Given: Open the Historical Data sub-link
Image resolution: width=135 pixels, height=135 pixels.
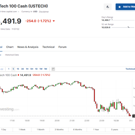Looking at the screenshot, I should [x=12, y=55].
